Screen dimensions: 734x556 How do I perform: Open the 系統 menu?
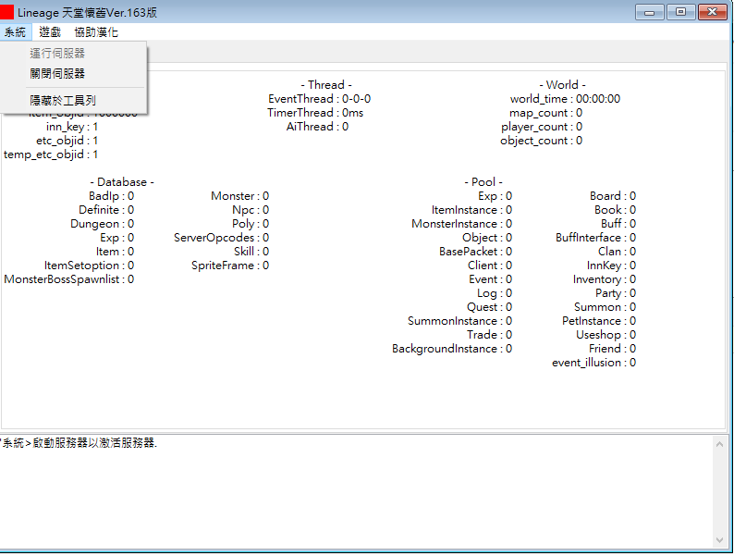15,31
